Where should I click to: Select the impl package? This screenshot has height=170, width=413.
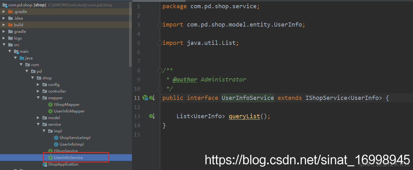58,131
